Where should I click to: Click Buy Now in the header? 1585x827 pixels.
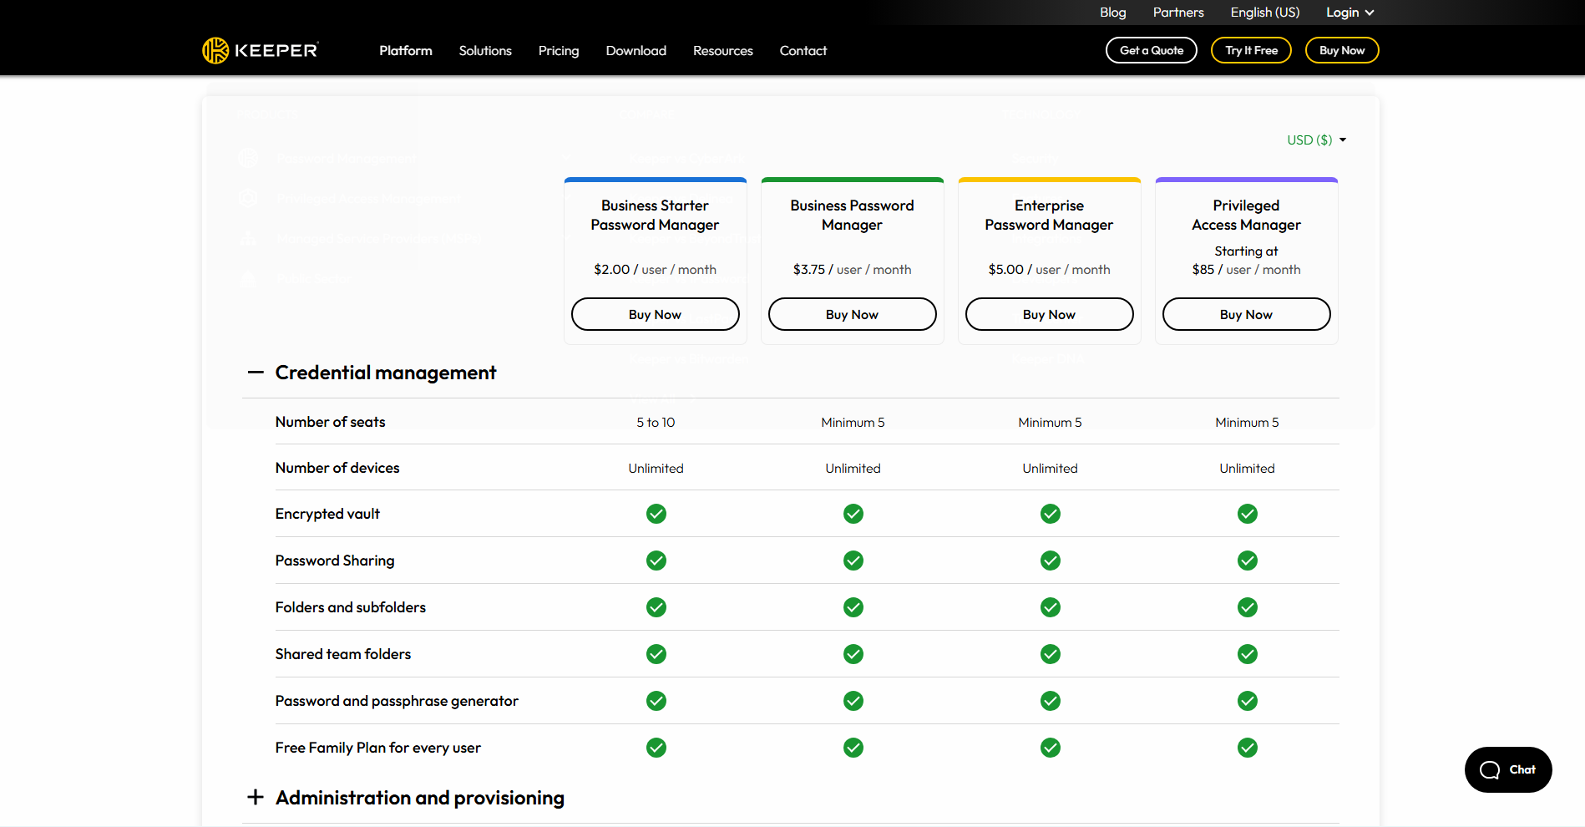coord(1342,50)
